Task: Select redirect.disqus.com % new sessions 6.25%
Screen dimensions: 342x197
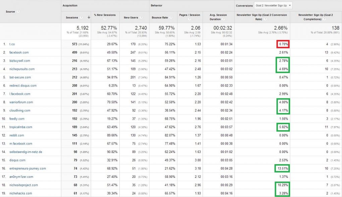Action: point(113,86)
